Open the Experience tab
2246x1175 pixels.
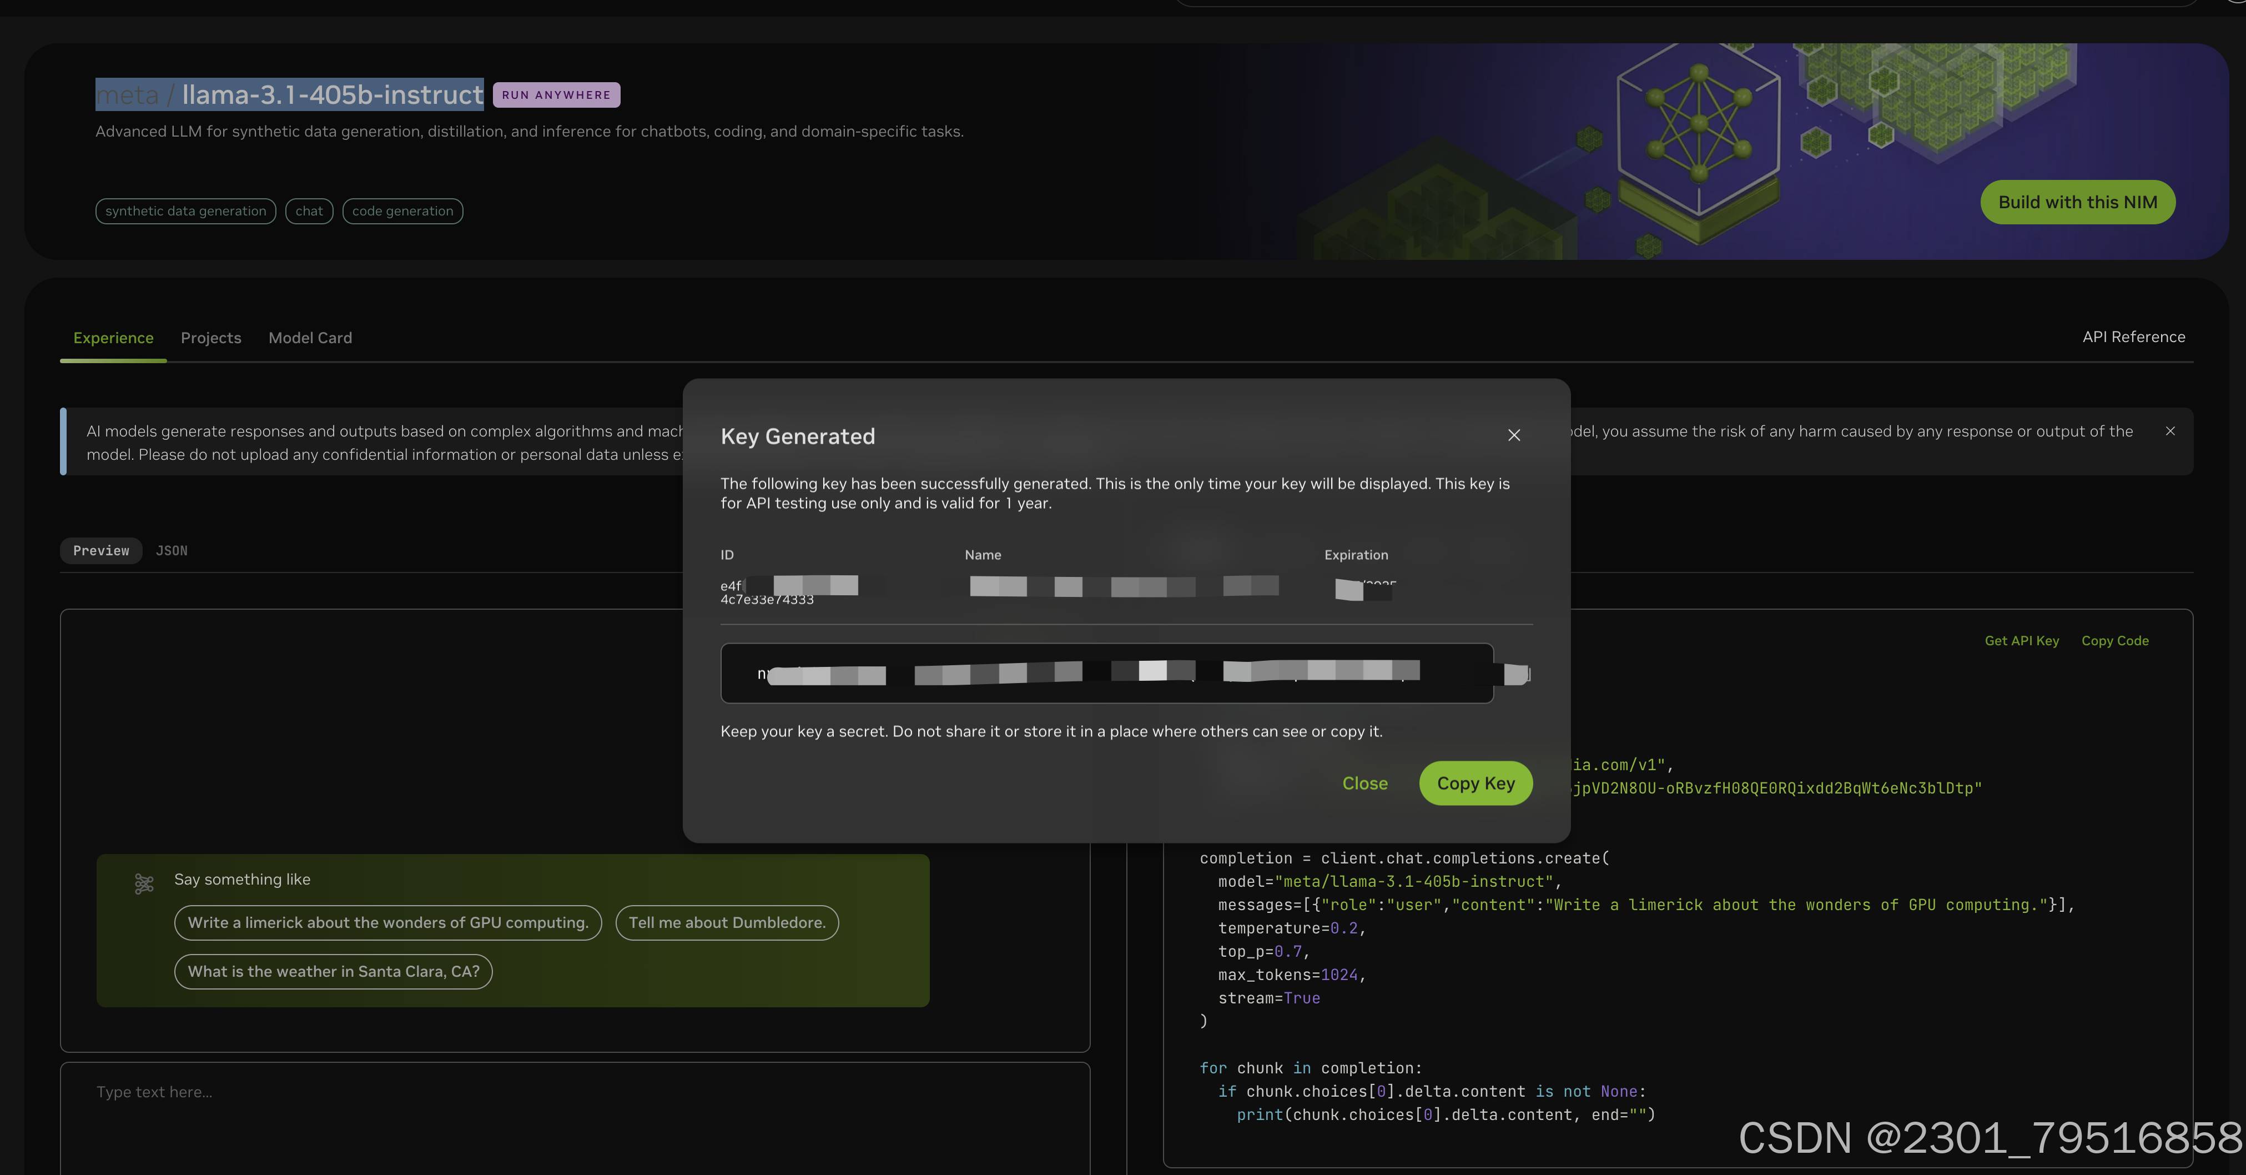tap(113, 338)
